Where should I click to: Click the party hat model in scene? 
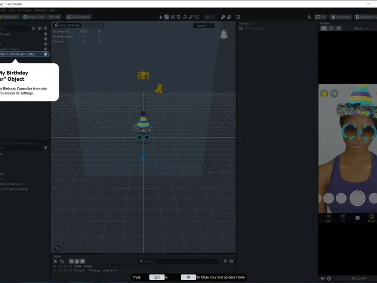click(143, 122)
